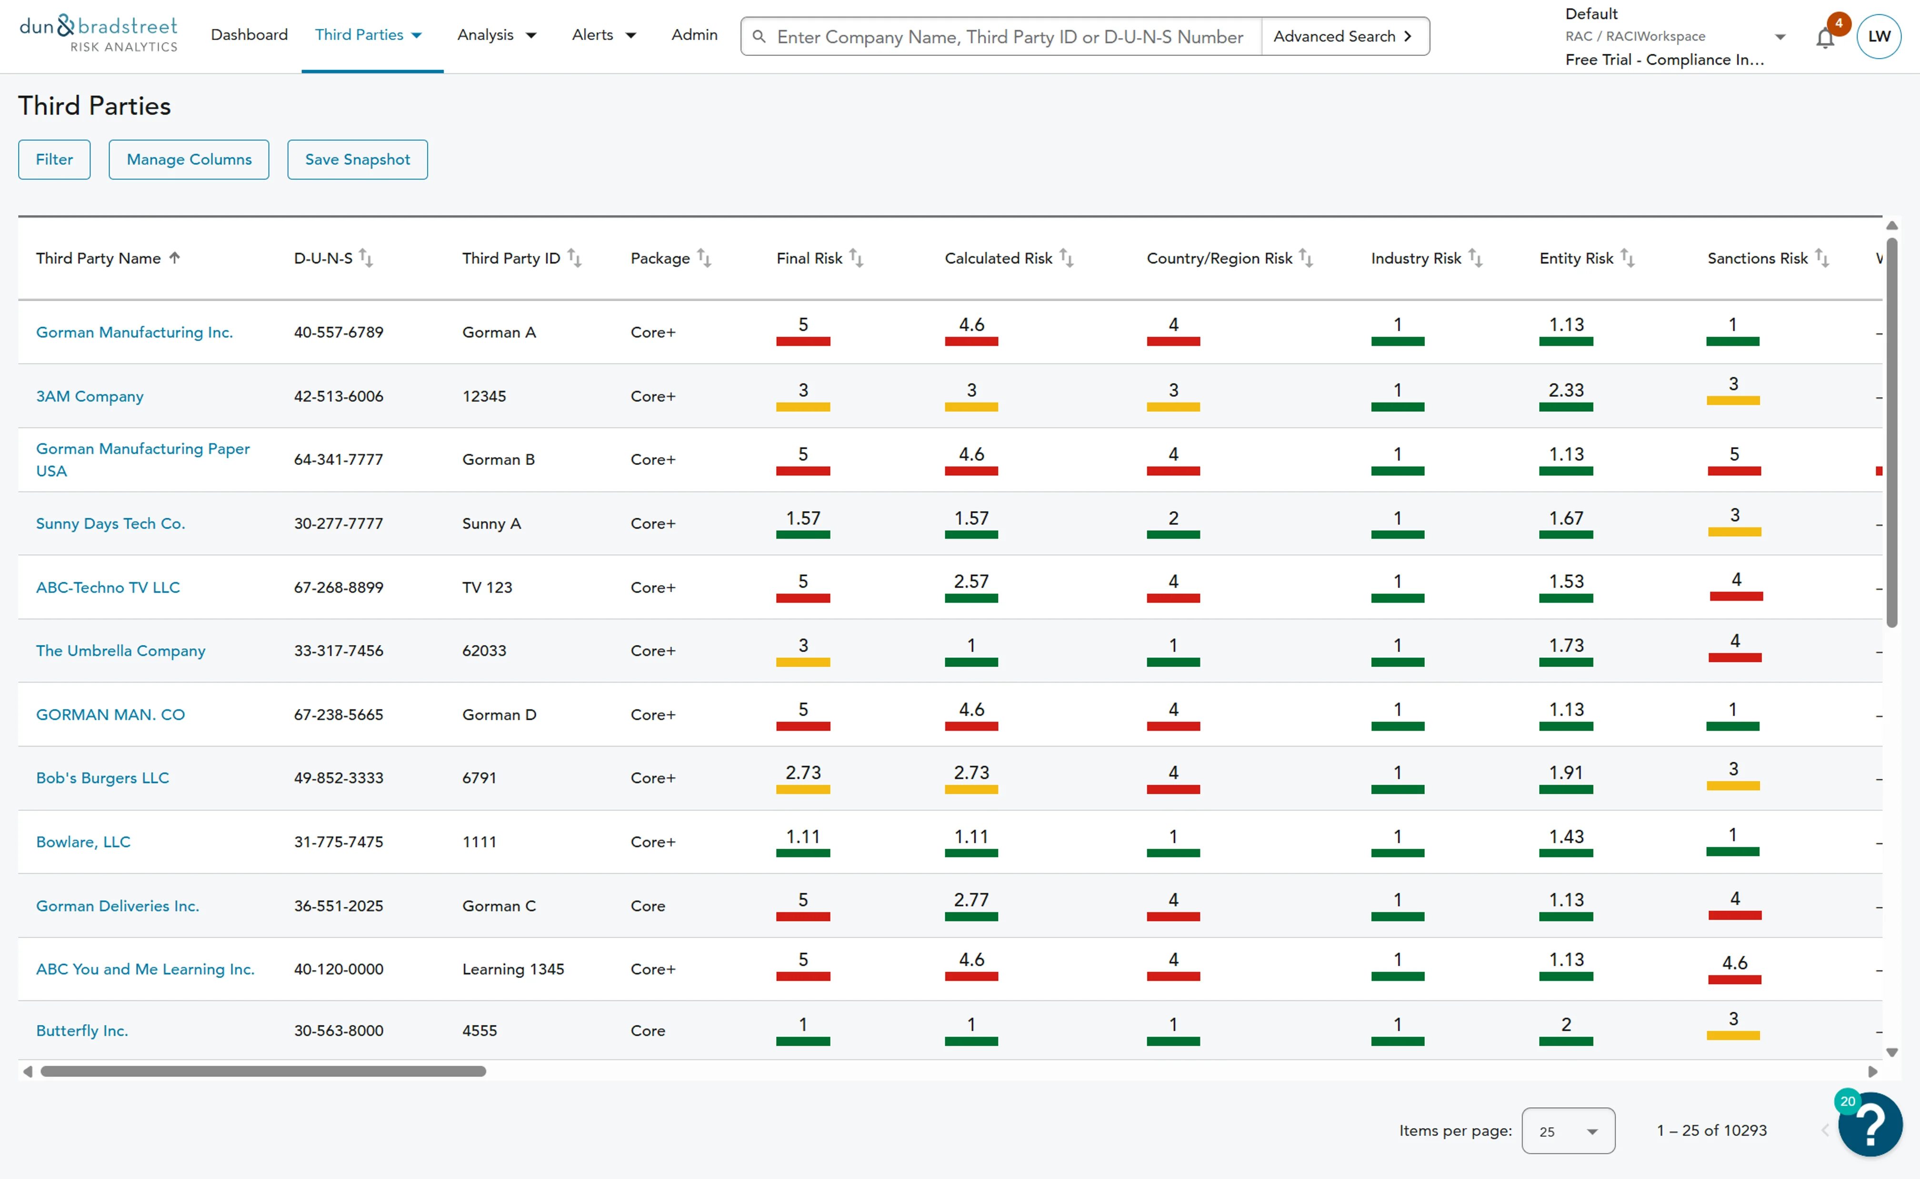Go to the Dashboard tab

click(x=250, y=35)
